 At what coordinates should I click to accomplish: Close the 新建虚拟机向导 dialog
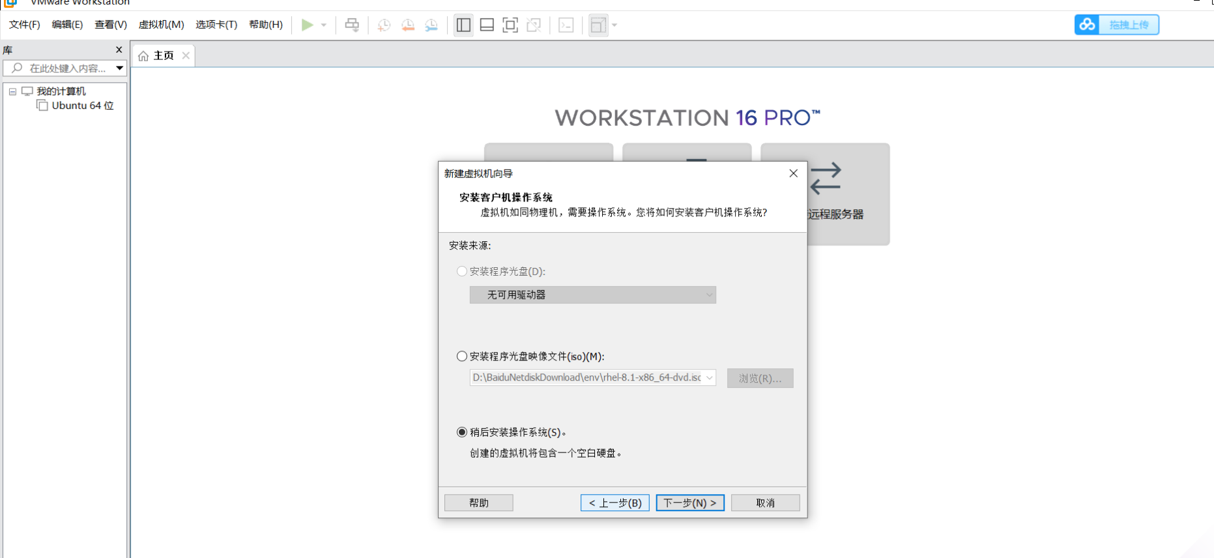tap(793, 173)
